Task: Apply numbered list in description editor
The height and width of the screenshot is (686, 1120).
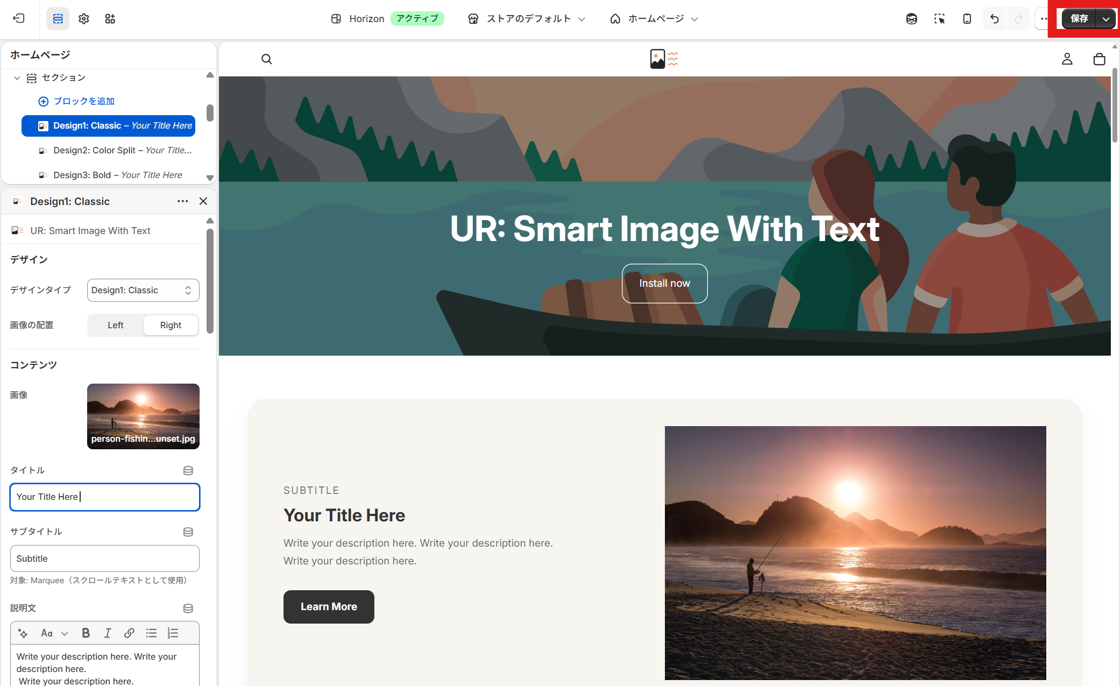Action: click(173, 633)
